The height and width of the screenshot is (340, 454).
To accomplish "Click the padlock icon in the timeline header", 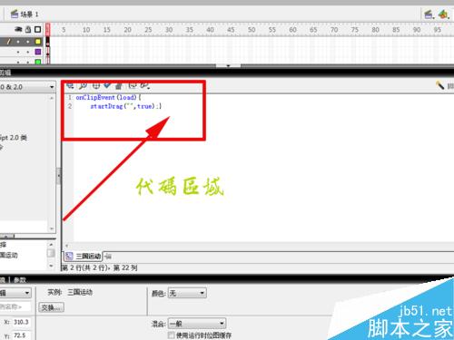I will coord(28,29).
